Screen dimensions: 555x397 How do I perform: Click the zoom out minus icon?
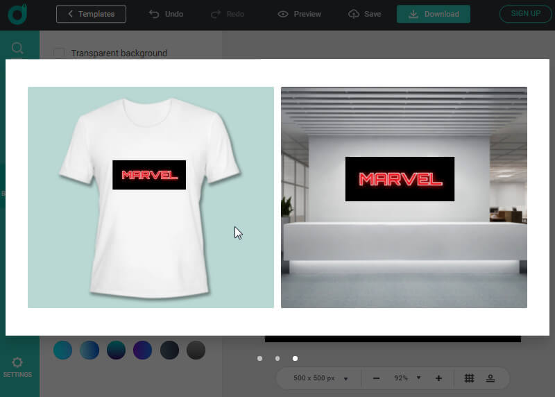[376, 378]
